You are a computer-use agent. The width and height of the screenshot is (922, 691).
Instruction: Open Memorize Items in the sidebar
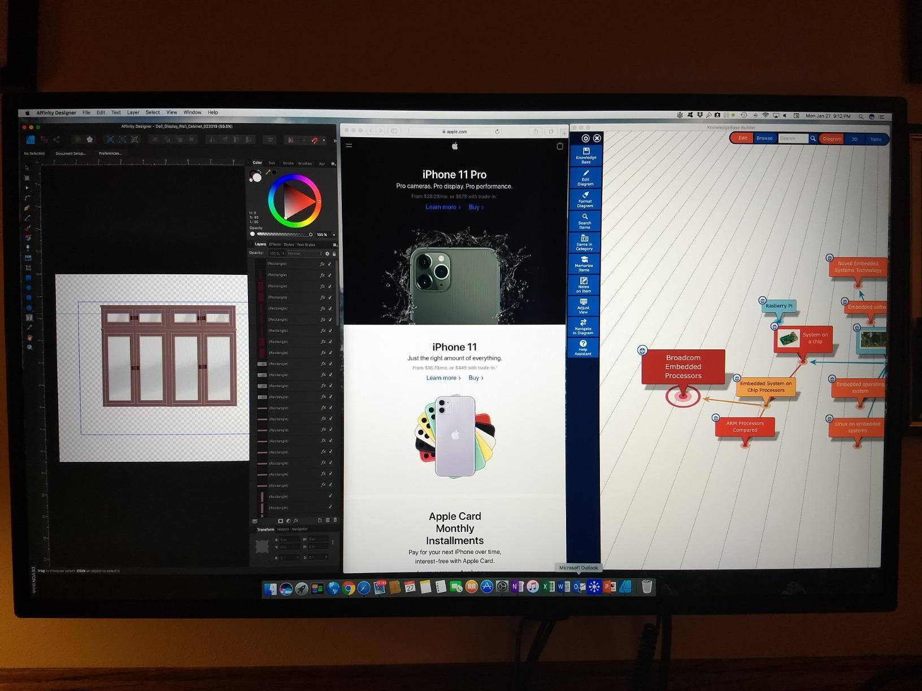click(584, 264)
